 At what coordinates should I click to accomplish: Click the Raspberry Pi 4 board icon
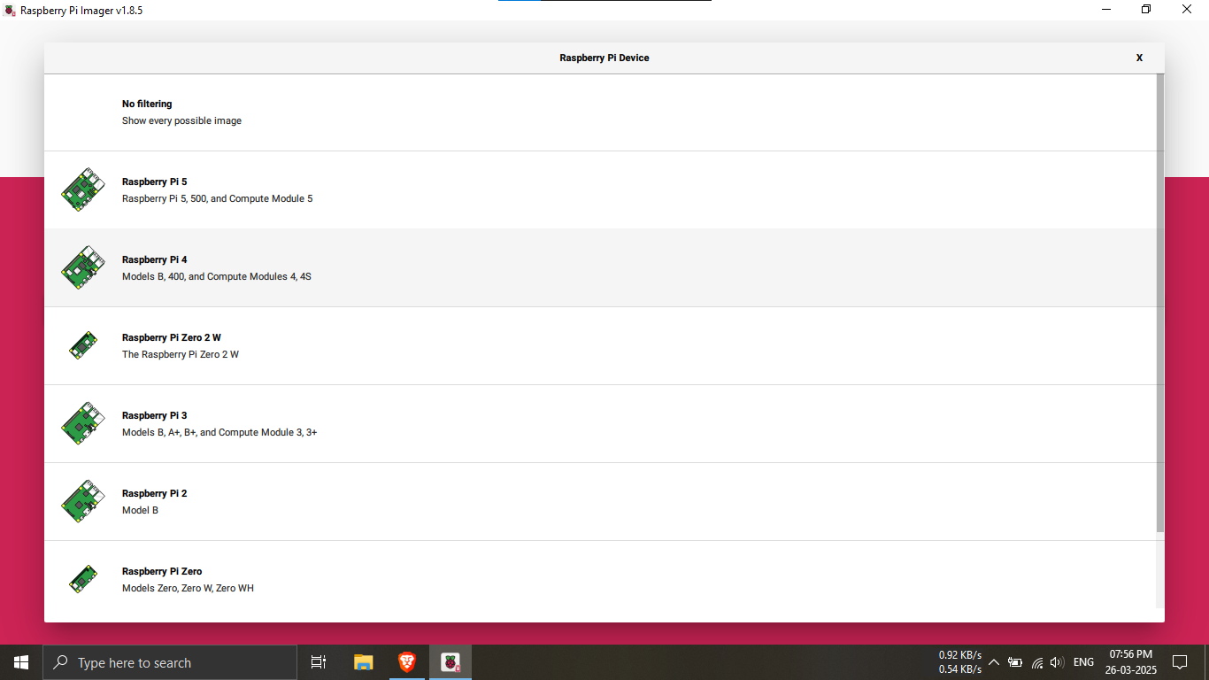point(83,267)
